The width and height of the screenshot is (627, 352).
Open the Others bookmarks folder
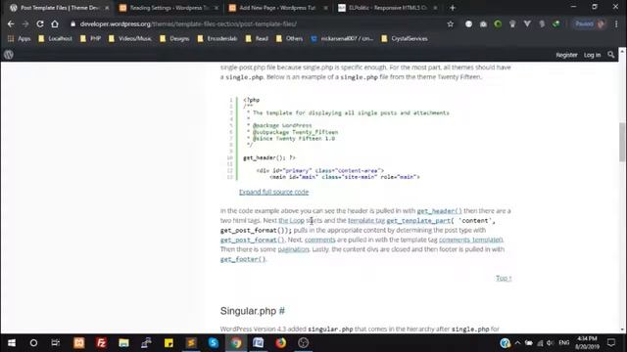pos(289,39)
